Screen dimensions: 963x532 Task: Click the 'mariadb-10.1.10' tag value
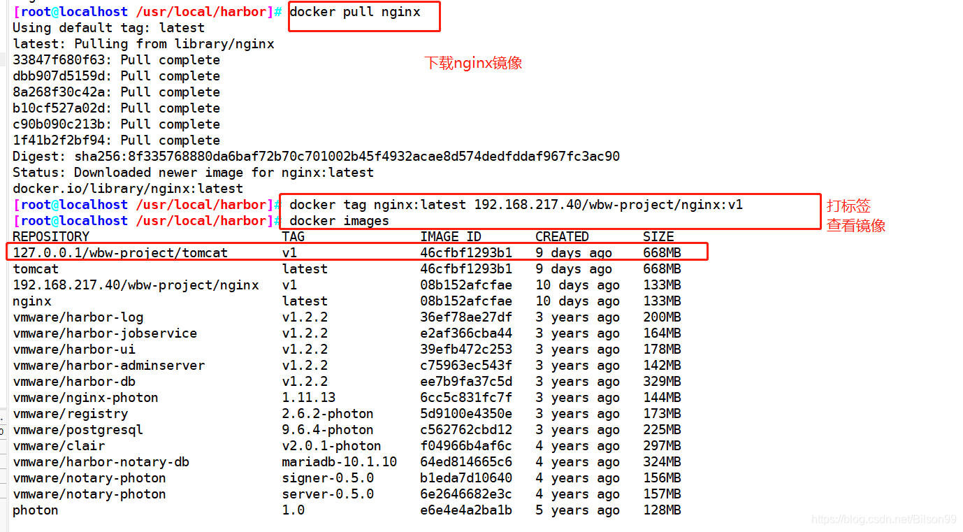click(340, 462)
